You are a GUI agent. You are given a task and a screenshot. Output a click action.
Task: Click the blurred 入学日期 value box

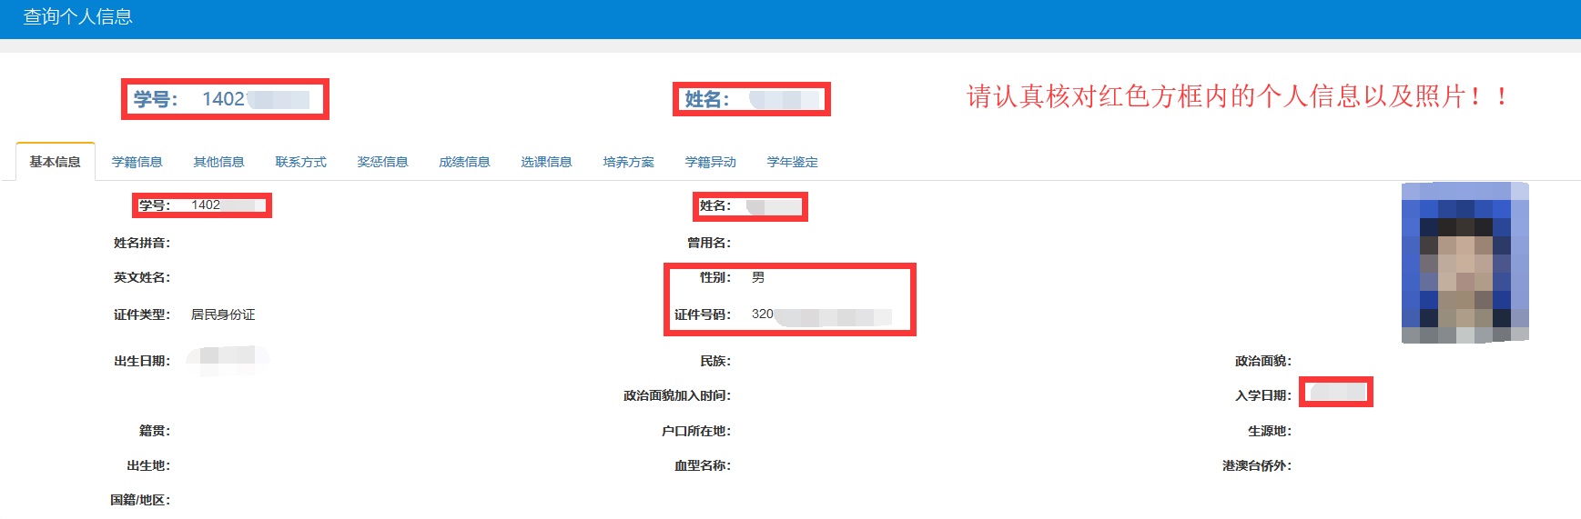point(1335,393)
